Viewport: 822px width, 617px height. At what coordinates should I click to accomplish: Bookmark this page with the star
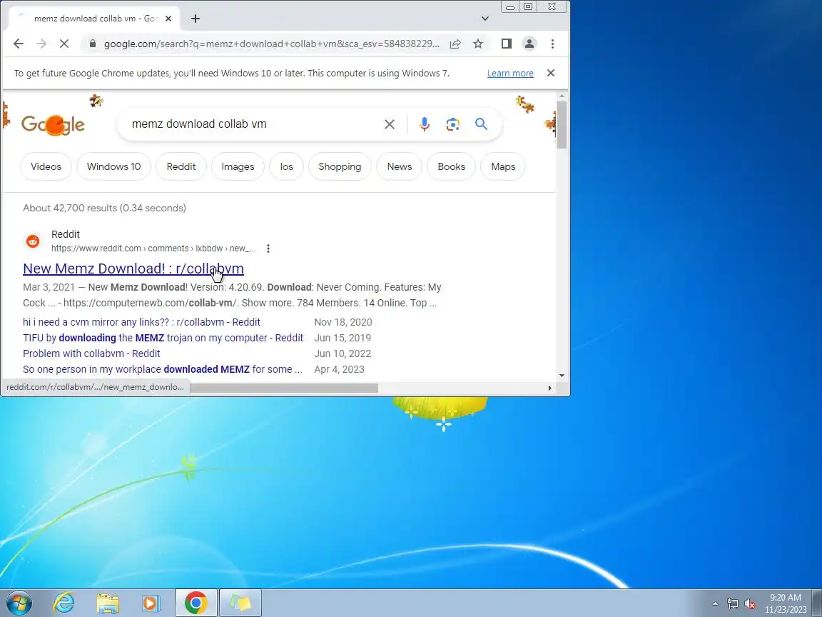[477, 44]
